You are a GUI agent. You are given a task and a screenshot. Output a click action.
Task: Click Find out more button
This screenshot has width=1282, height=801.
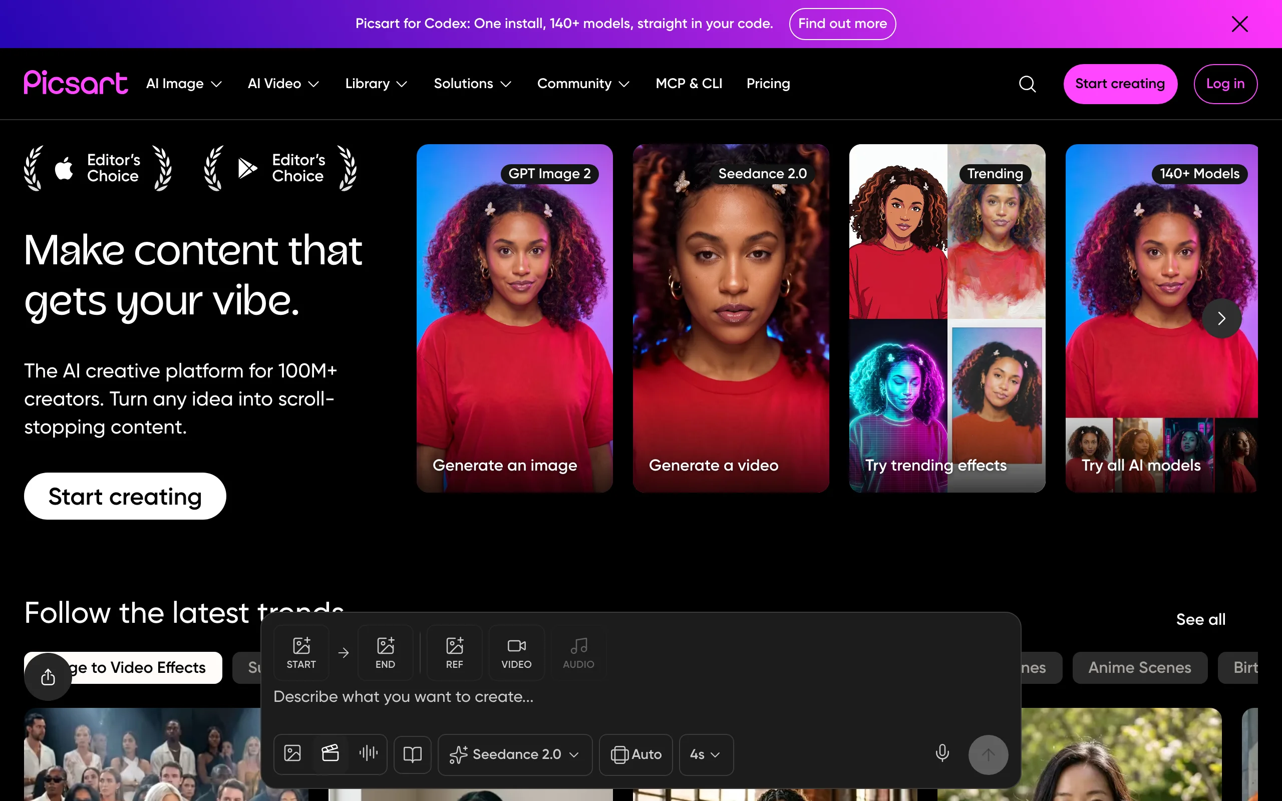click(x=842, y=24)
